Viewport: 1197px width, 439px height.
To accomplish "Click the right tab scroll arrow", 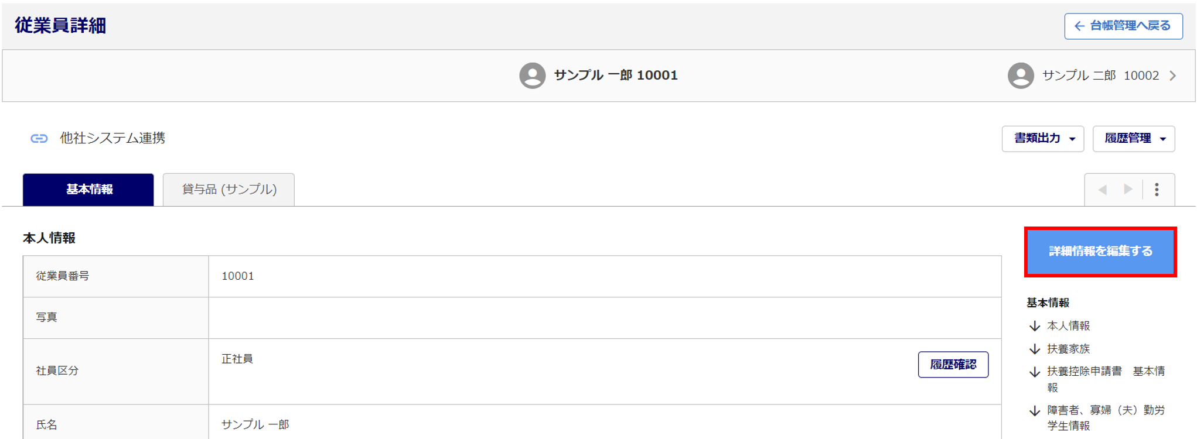I will 1128,190.
